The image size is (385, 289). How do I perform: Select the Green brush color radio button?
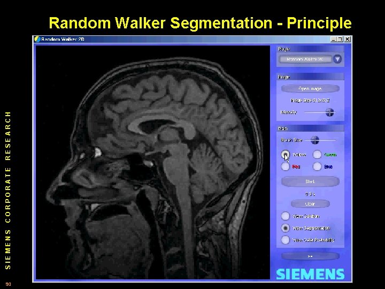[317, 155]
